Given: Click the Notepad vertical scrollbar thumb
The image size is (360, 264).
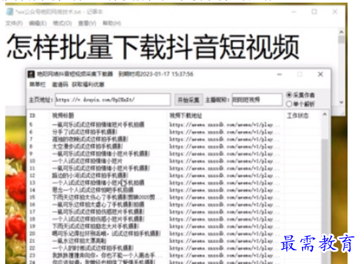Looking at the screenshot, I should coord(342,39).
